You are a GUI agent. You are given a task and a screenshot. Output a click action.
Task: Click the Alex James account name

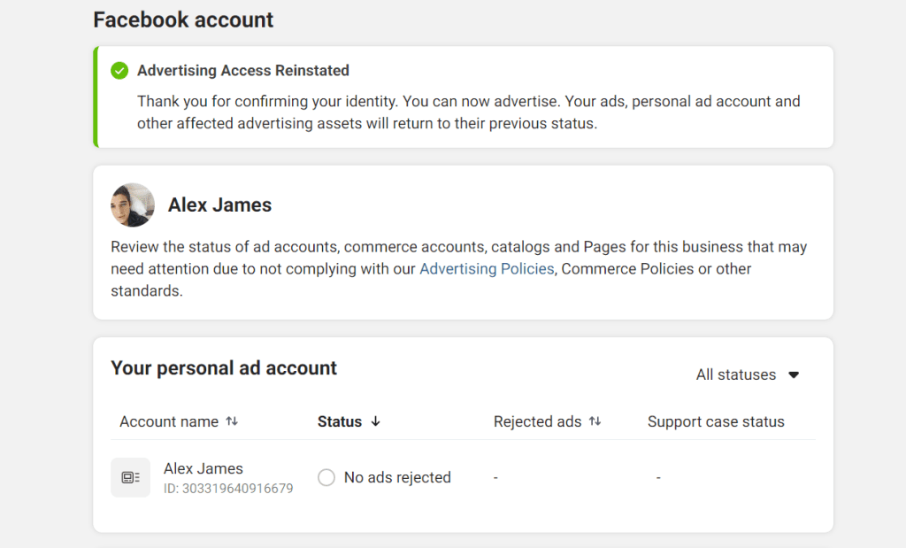[202, 468]
